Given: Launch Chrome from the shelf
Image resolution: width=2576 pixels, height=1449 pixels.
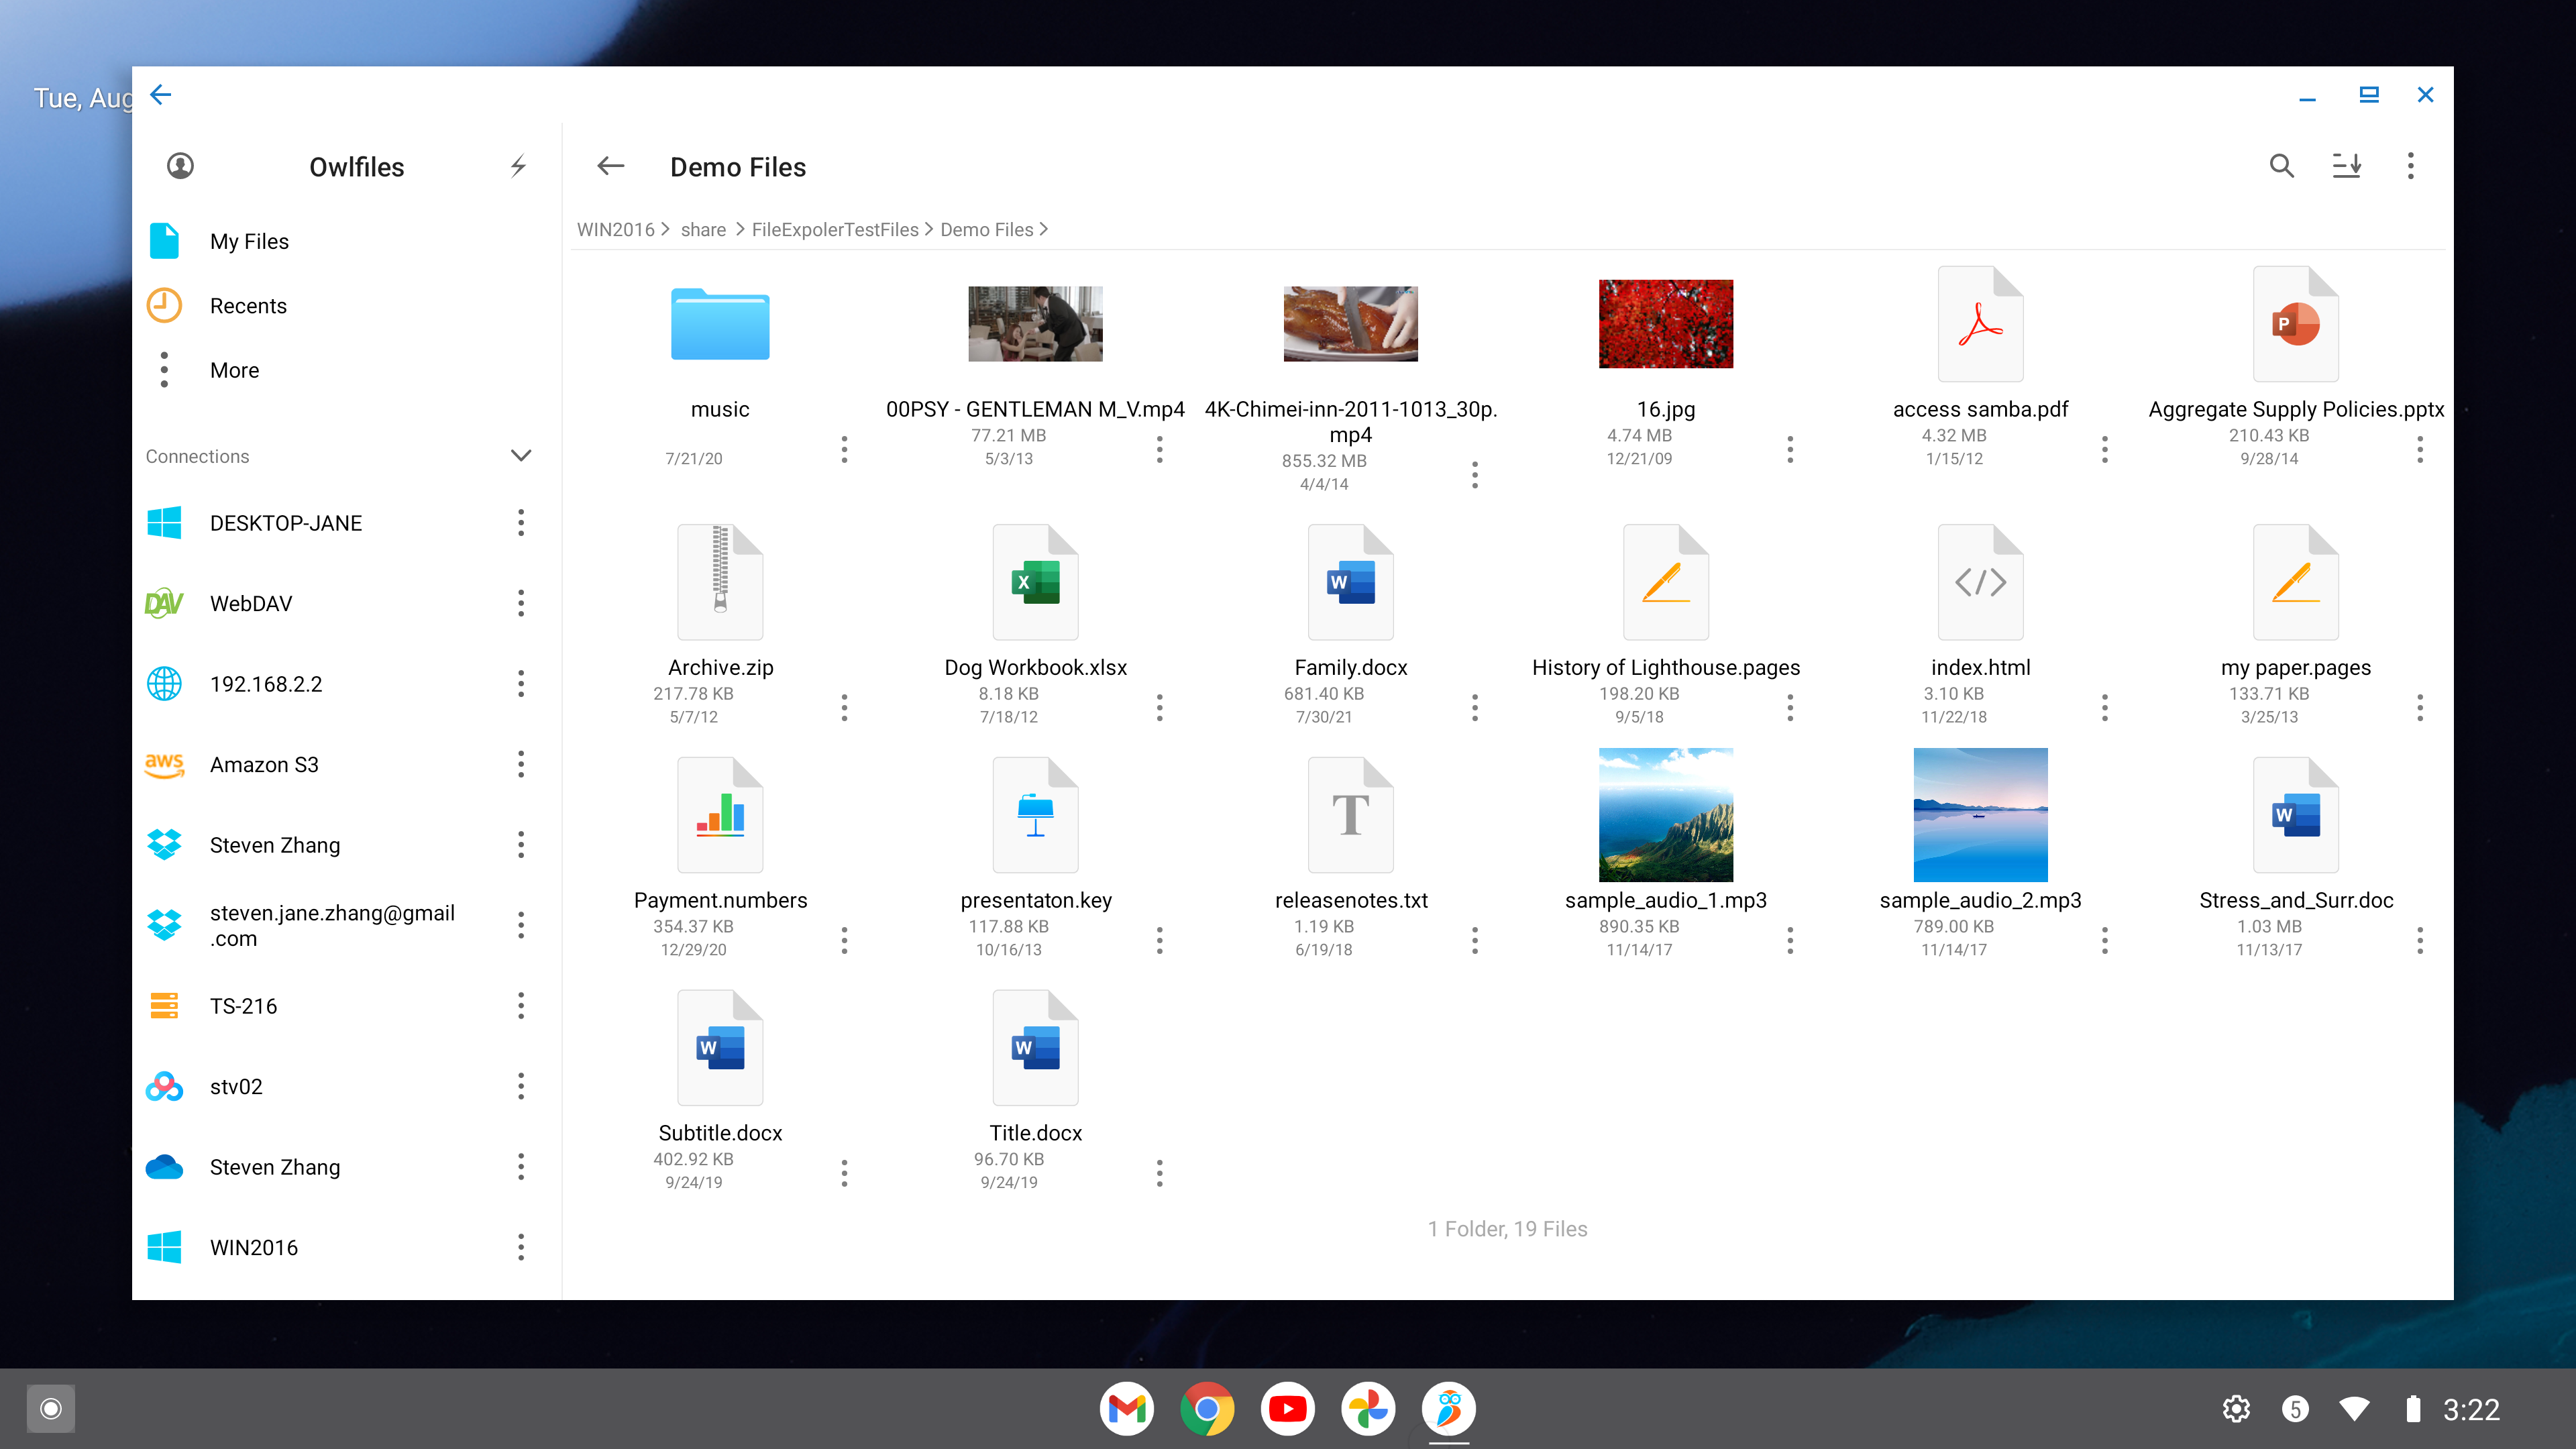Looking at the screenshot, I should tap(1207, 1409).
